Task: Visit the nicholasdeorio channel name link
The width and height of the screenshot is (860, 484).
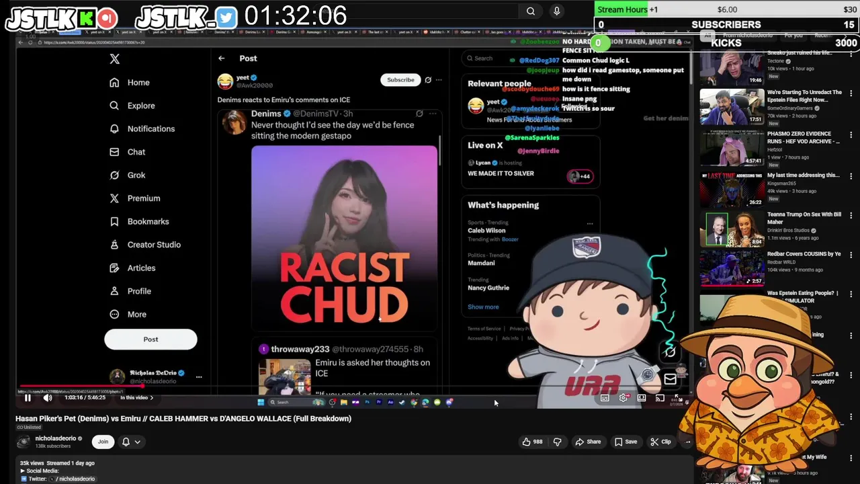Action: point(55,438)
